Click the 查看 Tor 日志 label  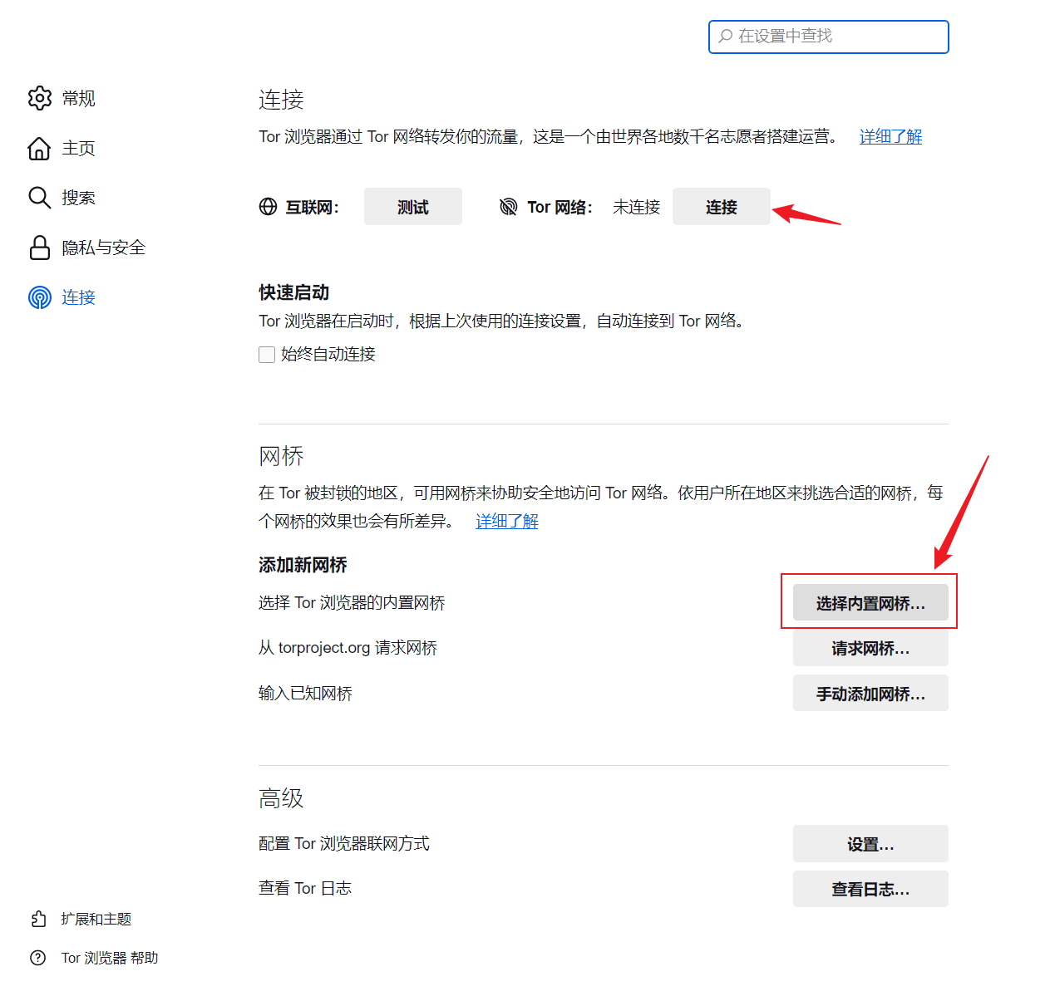pyautogui.click(x=305, y=888)
